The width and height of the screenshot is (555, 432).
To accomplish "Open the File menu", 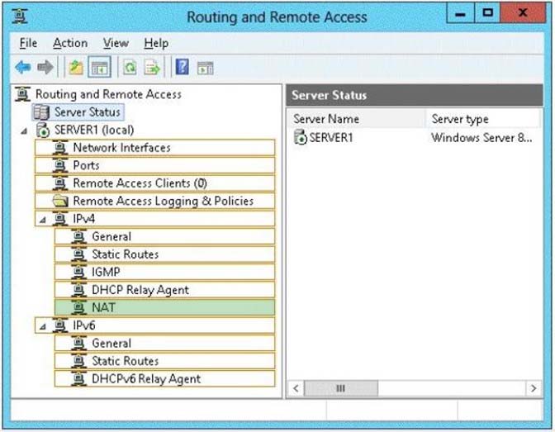I will pos(28,43).
